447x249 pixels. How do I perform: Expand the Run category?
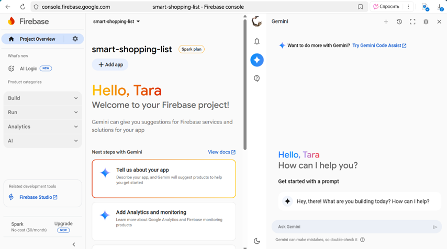coord(43,112)
